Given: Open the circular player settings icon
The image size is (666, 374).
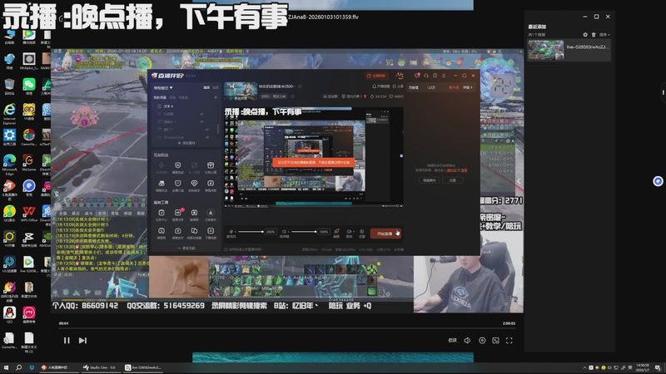Looking at the screenshot, I should pyautogui.click(x=482, y=341).
